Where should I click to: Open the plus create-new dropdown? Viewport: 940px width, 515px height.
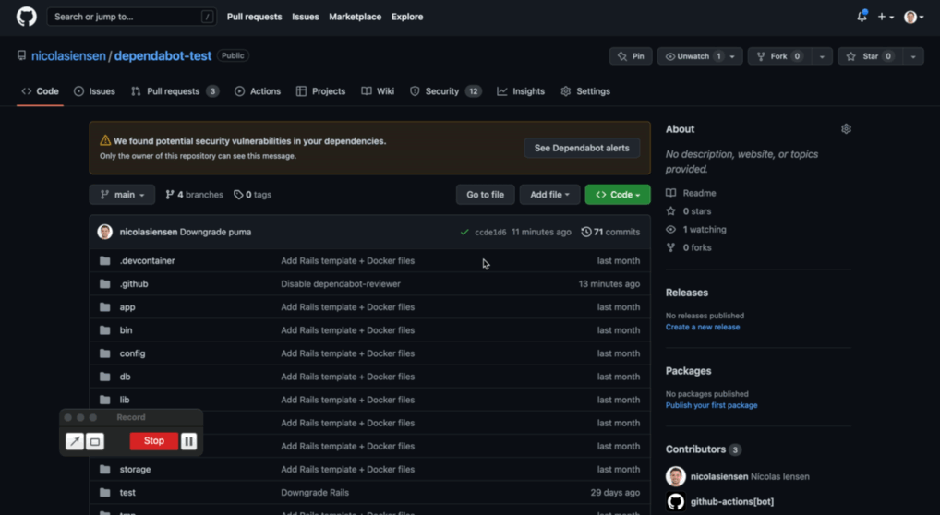tap(886, 17)
